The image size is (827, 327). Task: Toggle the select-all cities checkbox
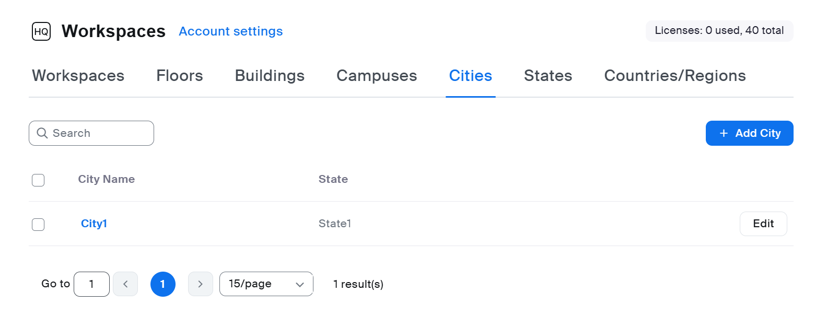[x=38, y=180]
